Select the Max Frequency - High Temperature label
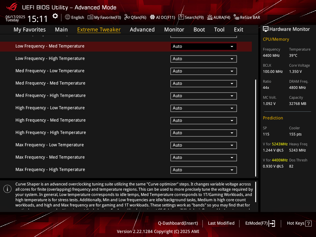Screen dimensions: 316x237 tap(50, 170)
